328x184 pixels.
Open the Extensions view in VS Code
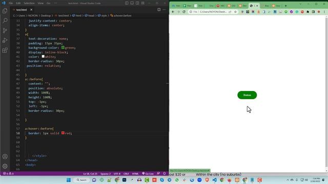[x=5, y=50]
